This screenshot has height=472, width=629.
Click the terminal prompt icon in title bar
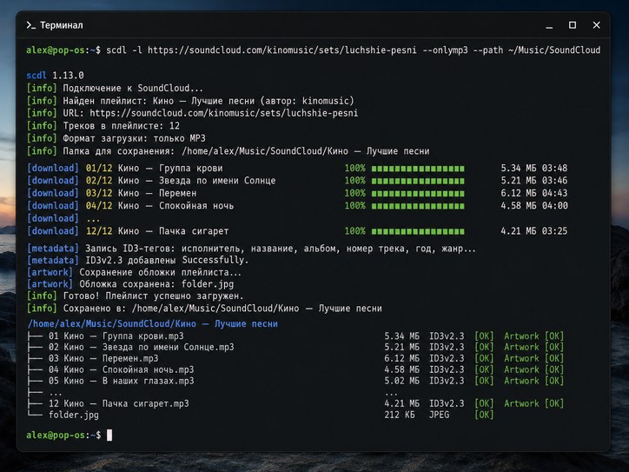pyautogui.click(x=31, y=25)
